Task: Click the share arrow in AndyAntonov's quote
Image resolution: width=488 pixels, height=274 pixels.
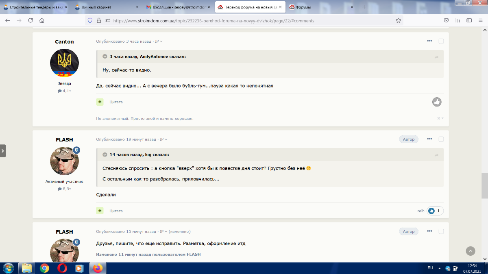Action: [x=436, y=57]
